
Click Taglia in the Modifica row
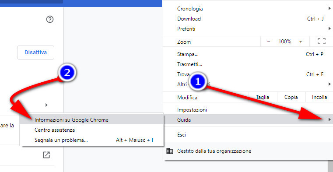point(263,97)
